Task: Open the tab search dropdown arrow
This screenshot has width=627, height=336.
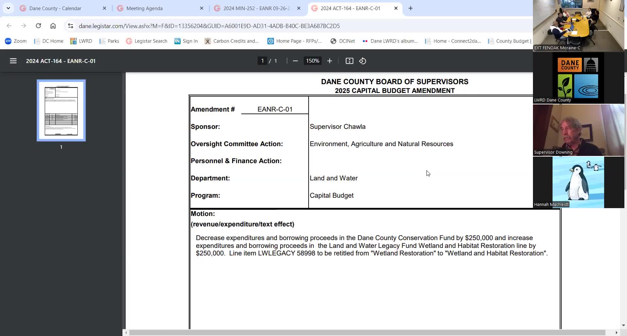Action: click(x=8, y=8)
